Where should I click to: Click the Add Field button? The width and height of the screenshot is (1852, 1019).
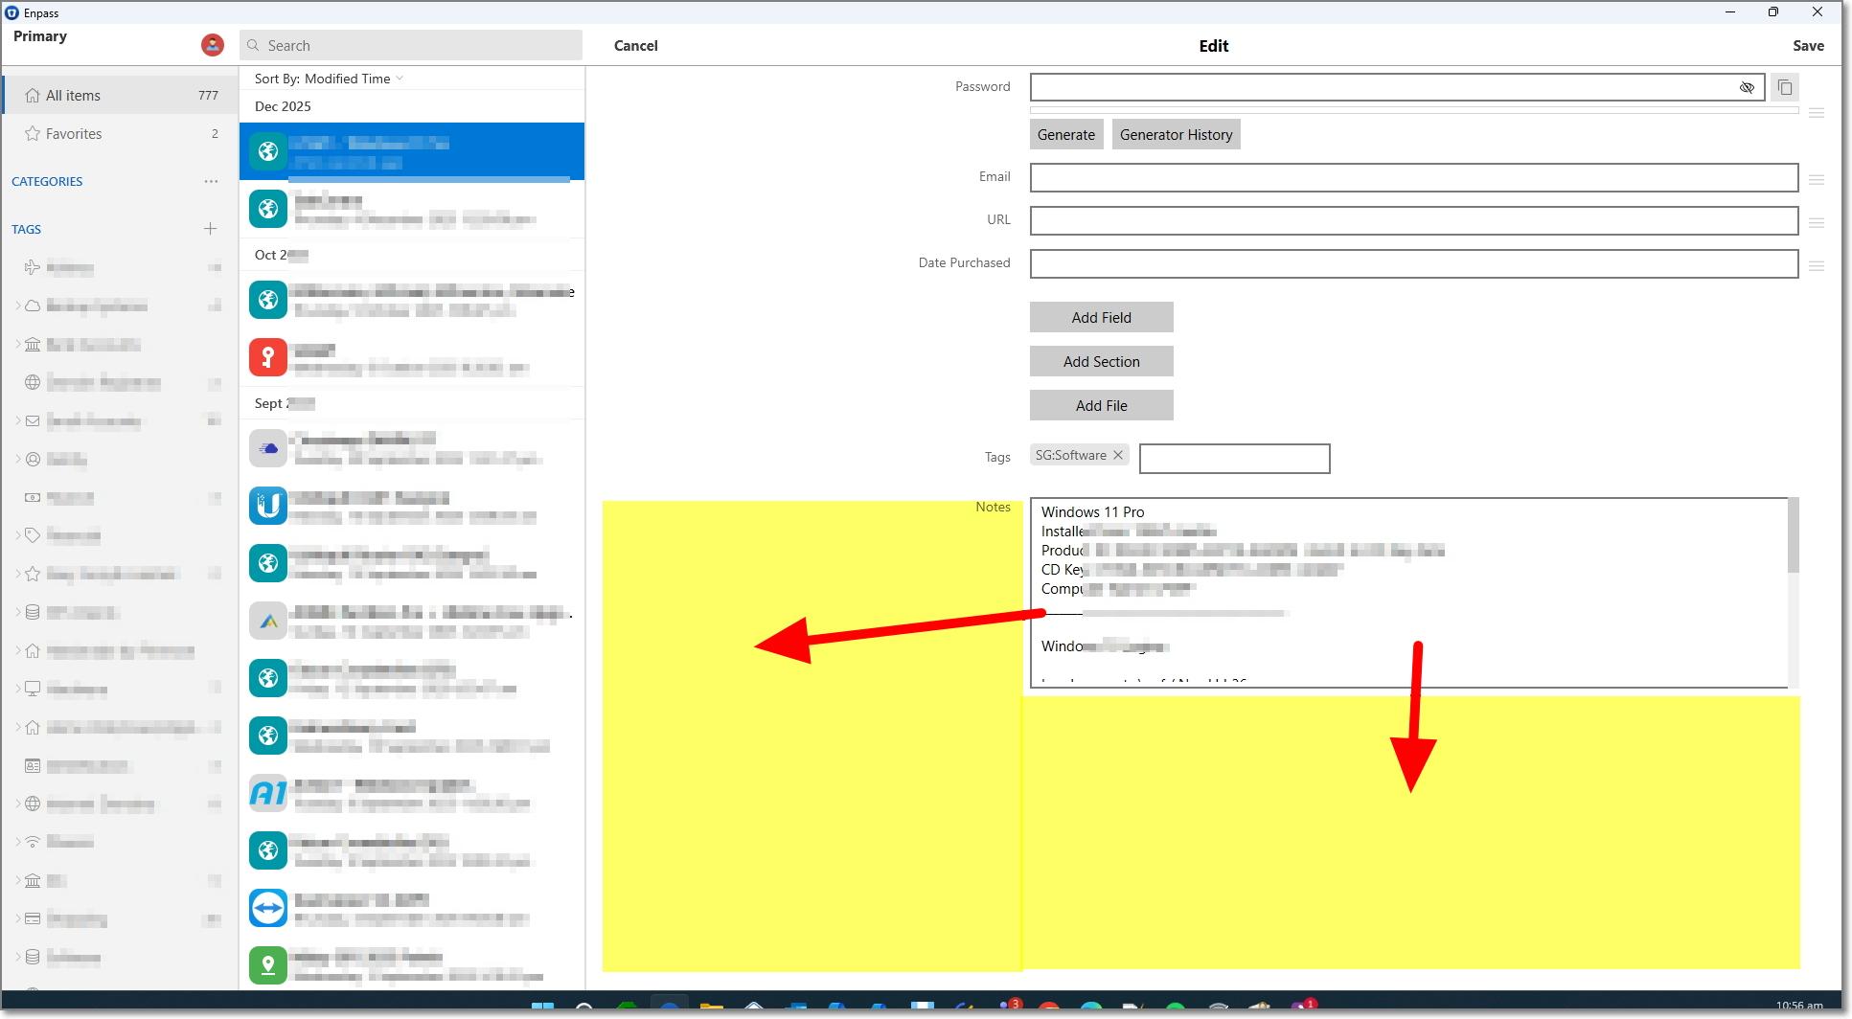click(x=1101, y=318)
